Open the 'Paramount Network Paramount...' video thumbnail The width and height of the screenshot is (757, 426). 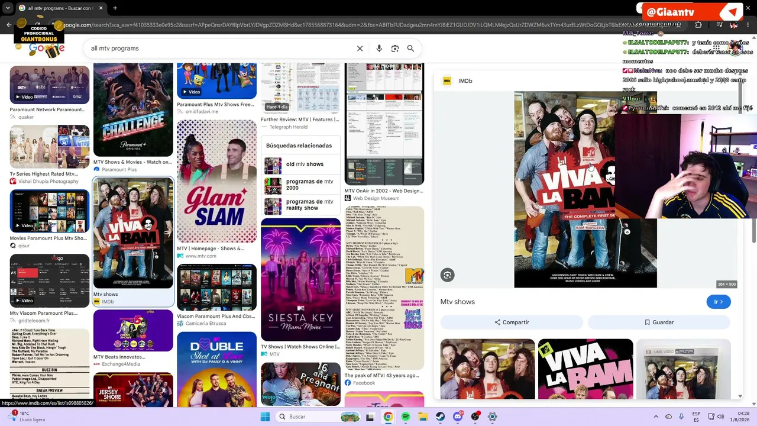pyautogui.click(x=50, y=85)
